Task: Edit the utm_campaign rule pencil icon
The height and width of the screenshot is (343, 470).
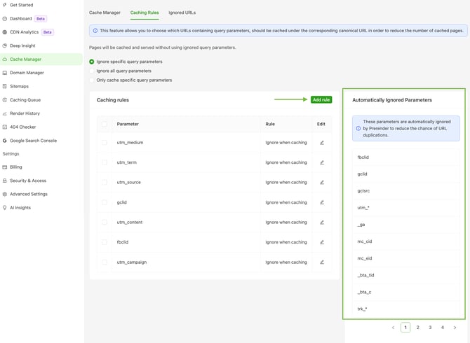Action: click(x=322, y=262)
